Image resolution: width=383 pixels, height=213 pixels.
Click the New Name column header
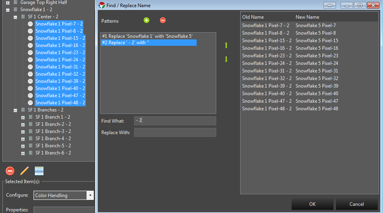click(307, 17)
